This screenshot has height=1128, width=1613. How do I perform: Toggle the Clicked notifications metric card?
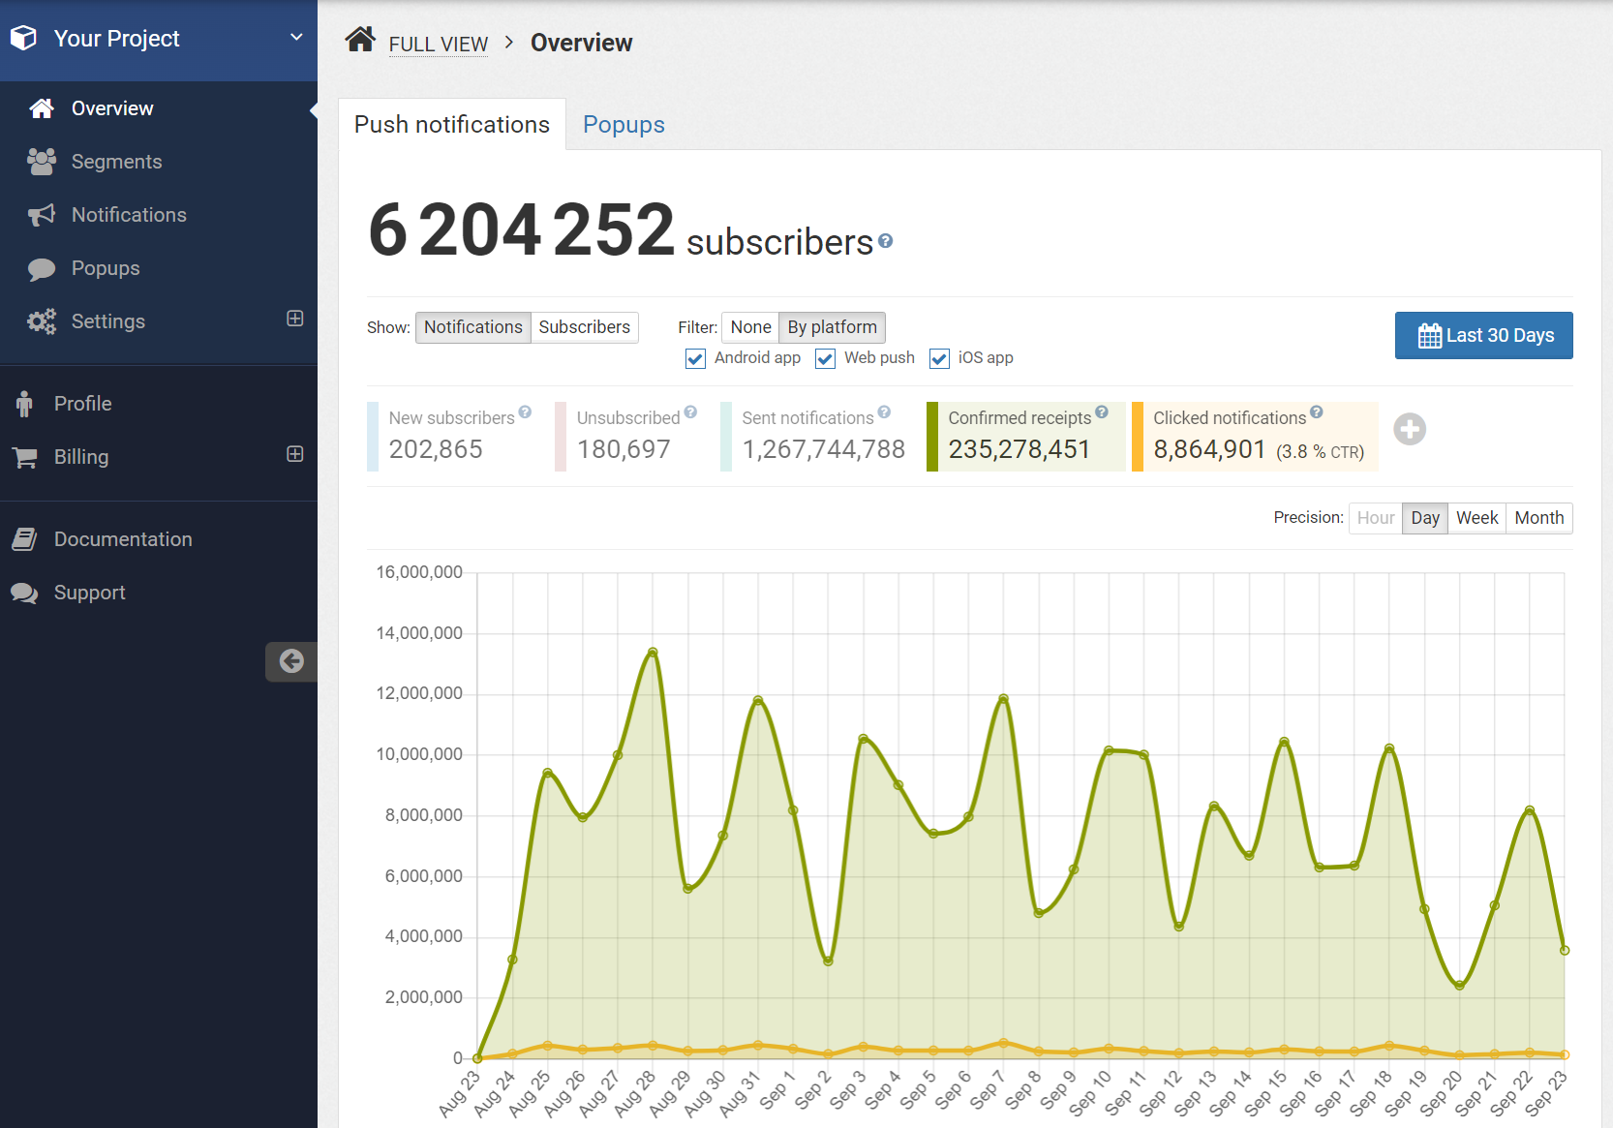pyautogui.click(x=1255, y=437)
